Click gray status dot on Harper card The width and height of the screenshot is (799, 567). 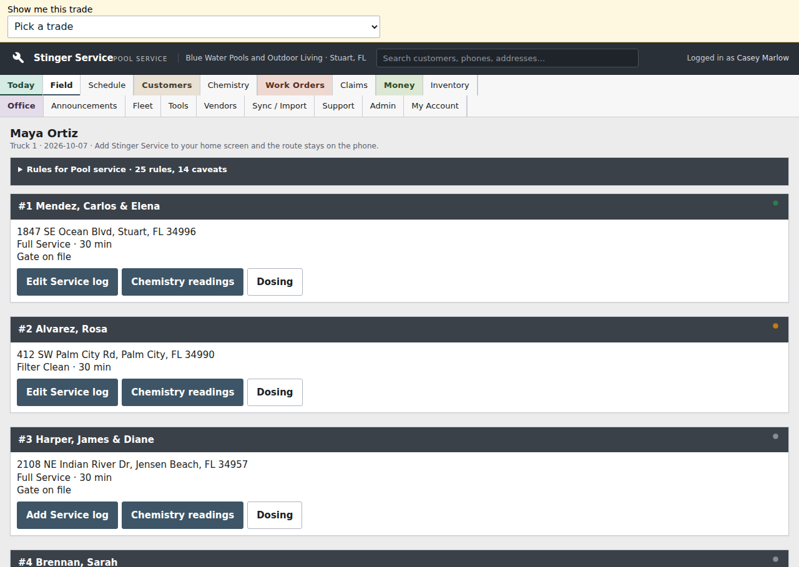[x=775, y=436]
